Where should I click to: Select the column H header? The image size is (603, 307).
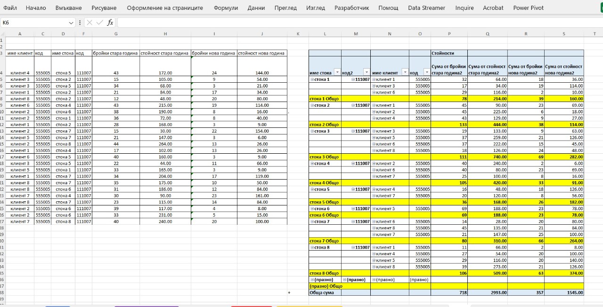coord(165,33)
